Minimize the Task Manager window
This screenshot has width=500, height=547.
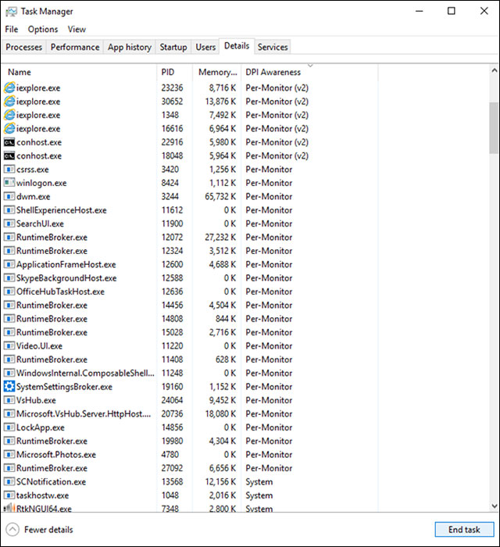[x=420, y=11]
